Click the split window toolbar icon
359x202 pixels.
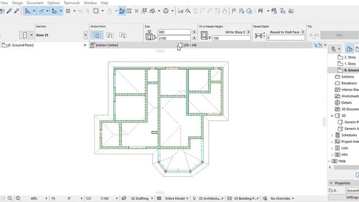tap(291, 11)
